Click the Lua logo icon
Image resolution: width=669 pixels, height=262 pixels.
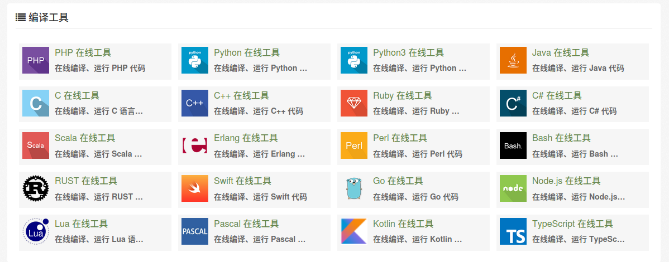pos(36,231)
